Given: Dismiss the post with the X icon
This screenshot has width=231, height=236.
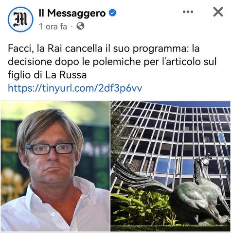Looking at the screenshot, I should (218, 12).
